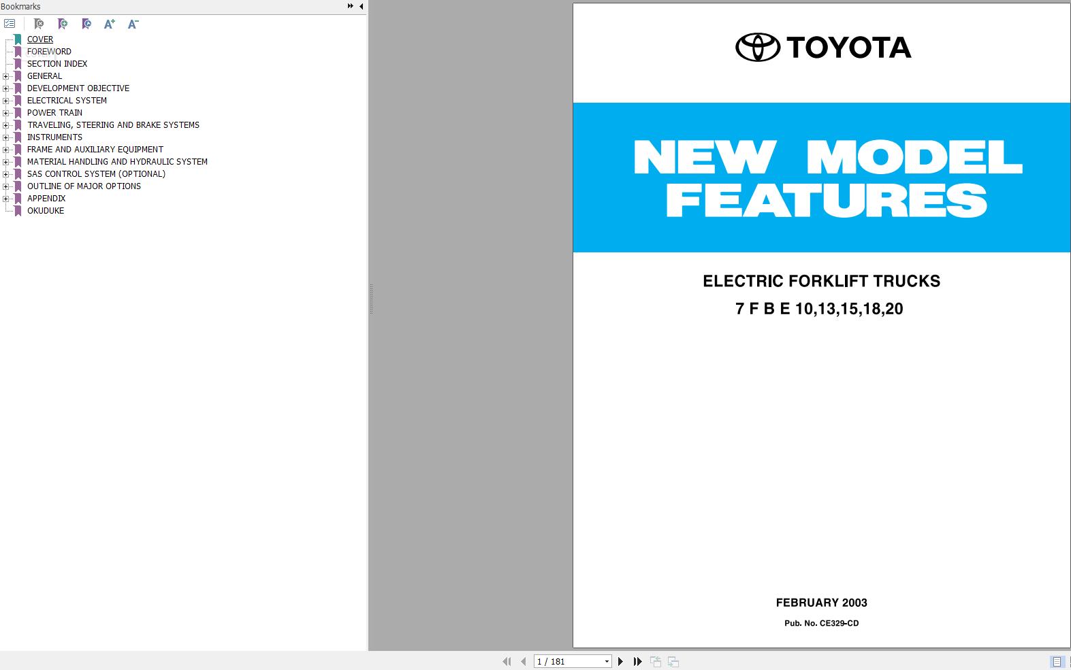Viewport: 1071px width, 670px height.
Task: Expand OUTLINE OF MAJOR OPTIONS bookmark
Action: 6,186
